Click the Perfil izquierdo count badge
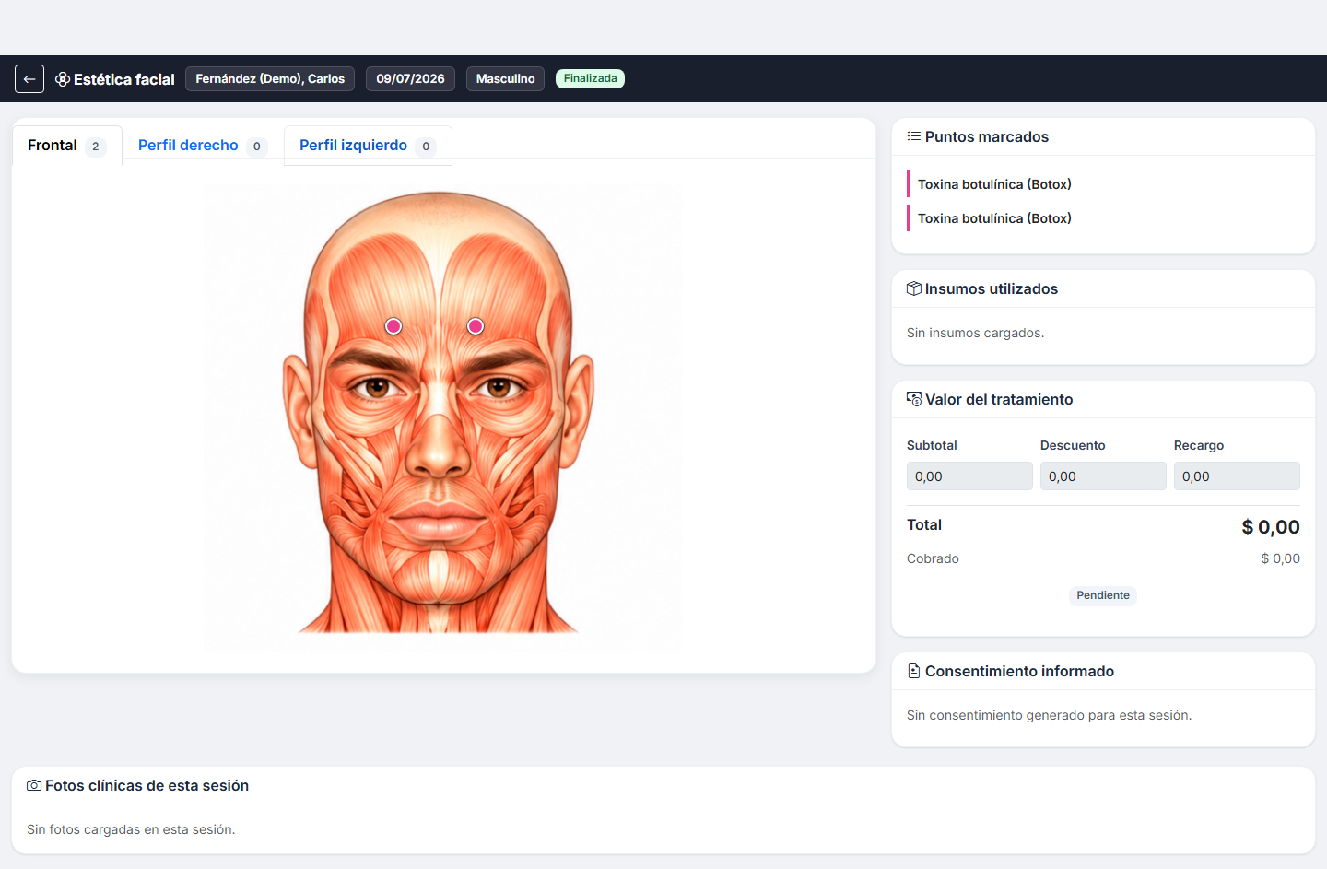The image size is (1327, 869). [426, 147]
